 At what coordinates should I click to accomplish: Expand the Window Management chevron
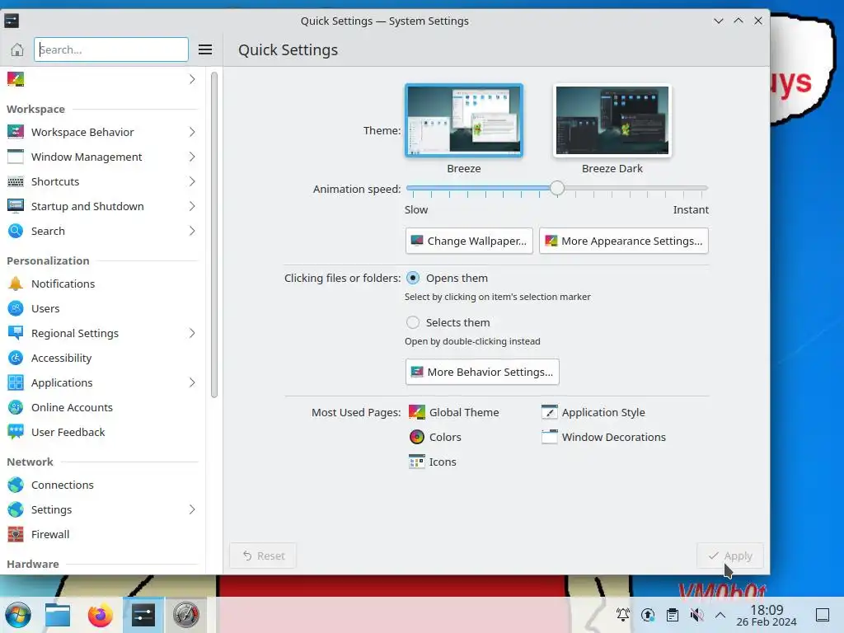click(x=192, y=157)
